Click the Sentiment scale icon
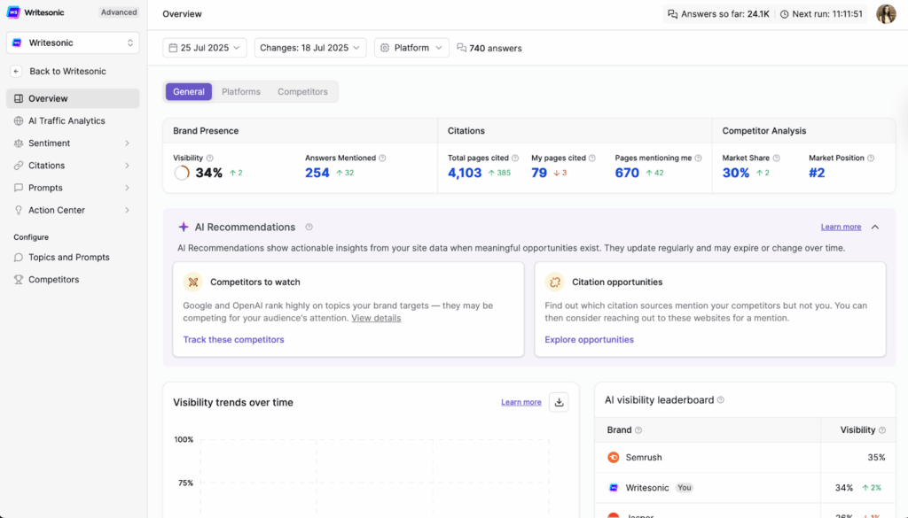Screen dimensions: 908x518 pyautogui.click(x=19, y=143)
